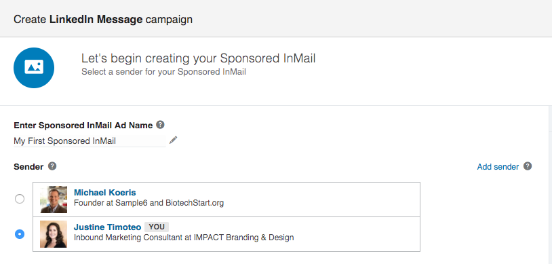Screen dimensions: 552x264
Task: Click Justine Timoteo profile photo
Action: (x=54, y=234)
